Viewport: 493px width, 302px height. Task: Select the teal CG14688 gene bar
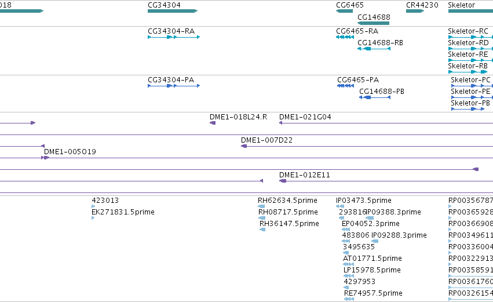[x=374, y=23]
